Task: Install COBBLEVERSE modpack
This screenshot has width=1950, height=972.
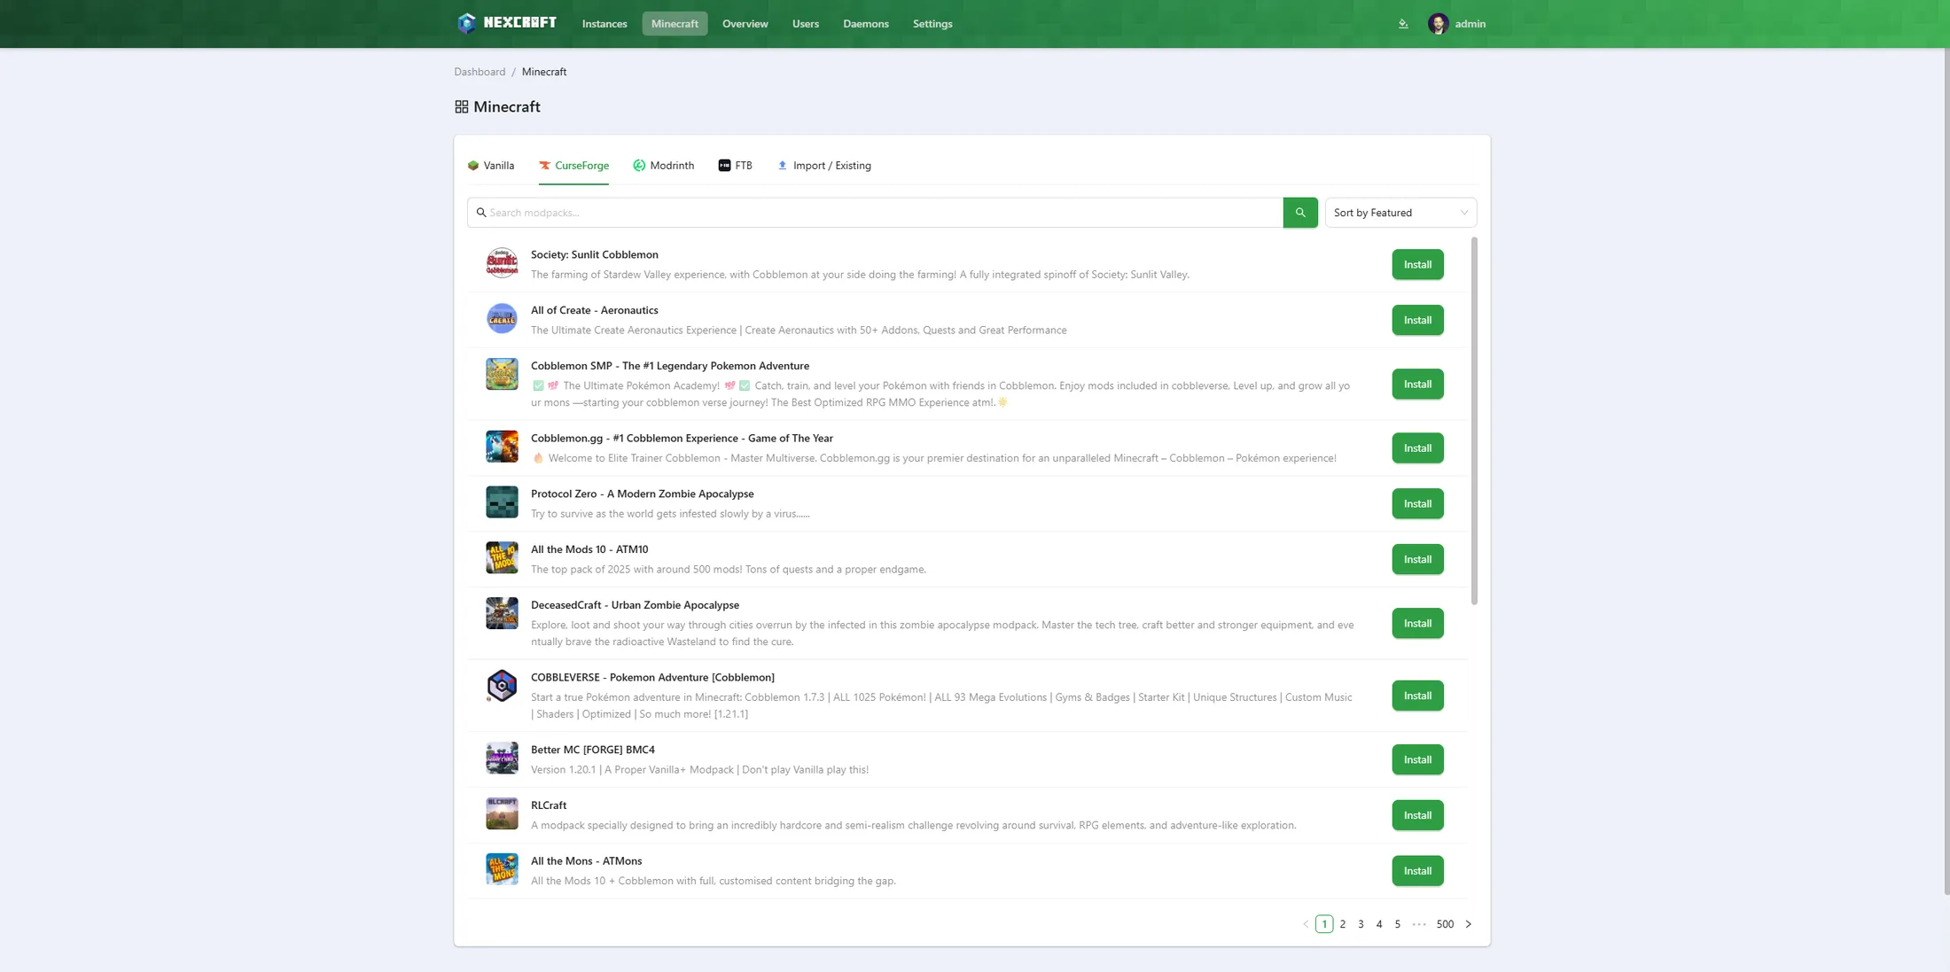Action: point(1417,696)
